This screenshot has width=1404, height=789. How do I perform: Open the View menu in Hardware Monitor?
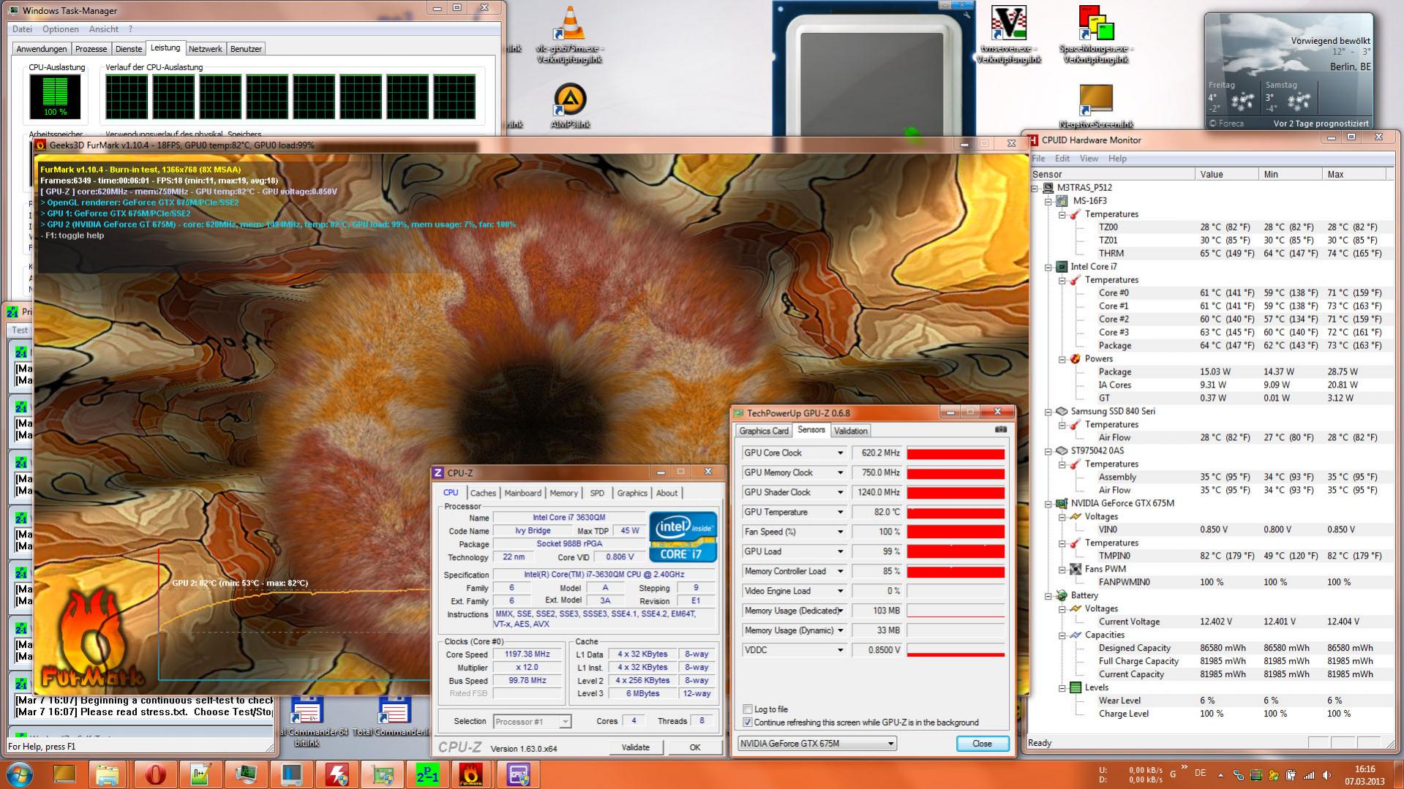(x=1089, y=159)
